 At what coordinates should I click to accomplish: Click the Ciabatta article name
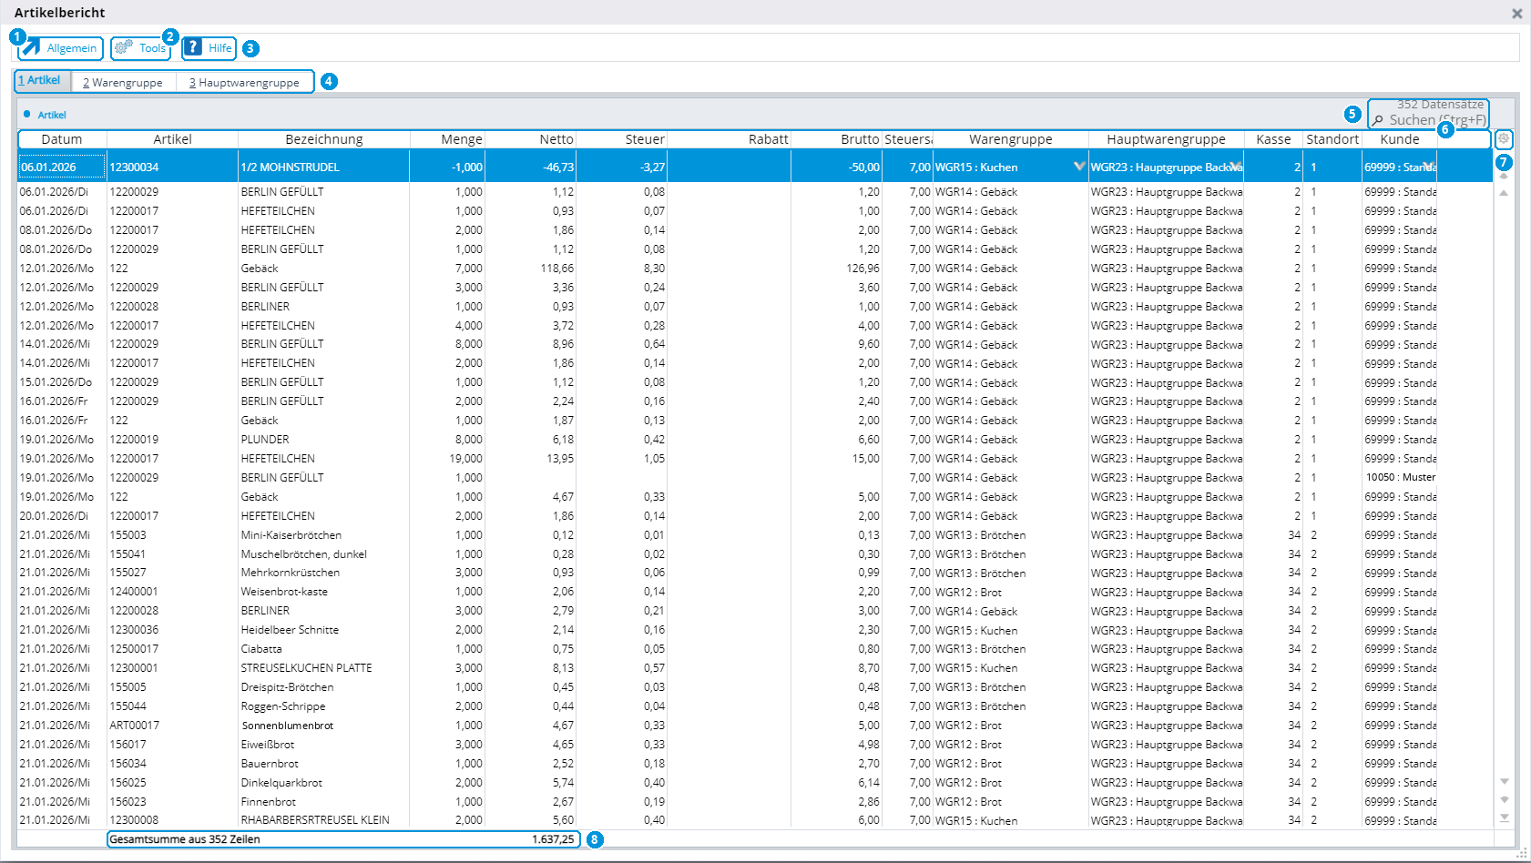coord(261,649)
